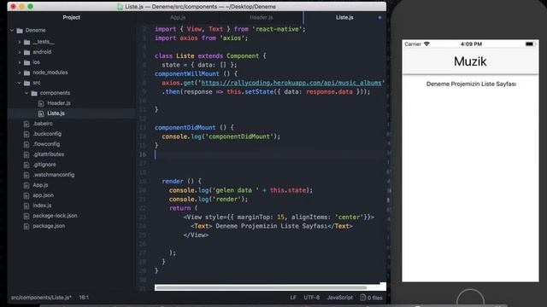
Task: Collapse the components folder chevron
Action: pos(26,93)
